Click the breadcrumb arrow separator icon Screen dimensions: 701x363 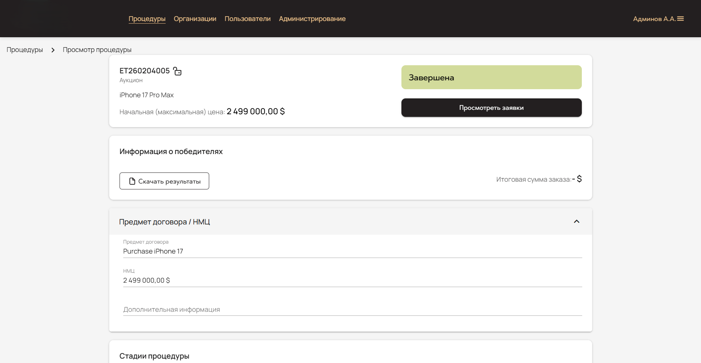53,50
